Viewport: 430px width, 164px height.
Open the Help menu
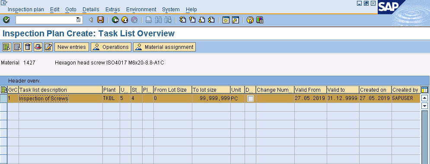tap(191, 10)
